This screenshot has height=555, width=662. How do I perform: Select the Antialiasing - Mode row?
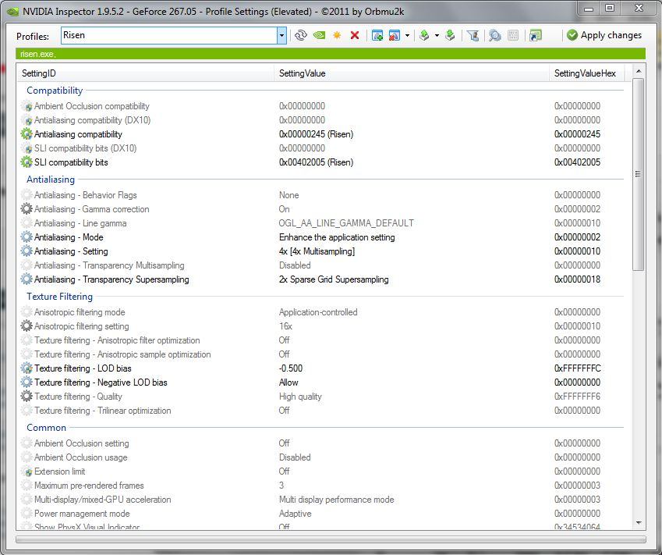pyautogui.click(x=321, y=237)
